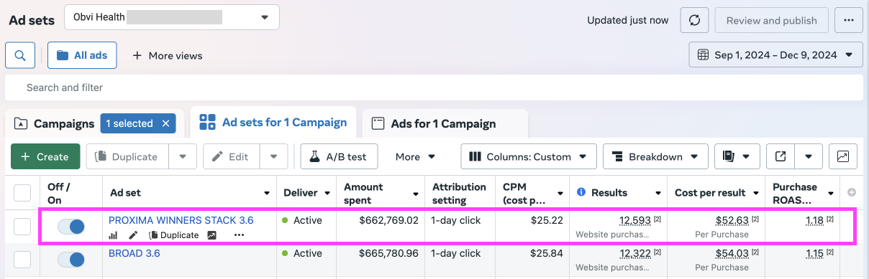Open the charts view icon button
869x279 pixels.
(843, 156)
